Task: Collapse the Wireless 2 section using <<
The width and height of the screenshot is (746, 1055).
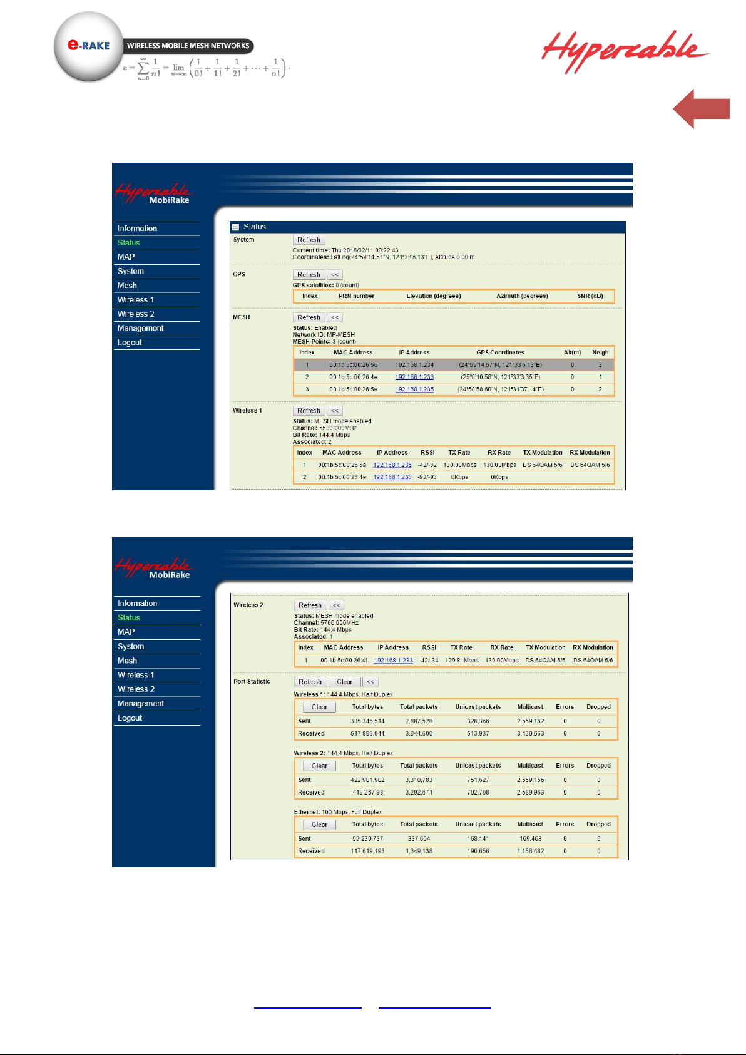Action: point(337,605)
